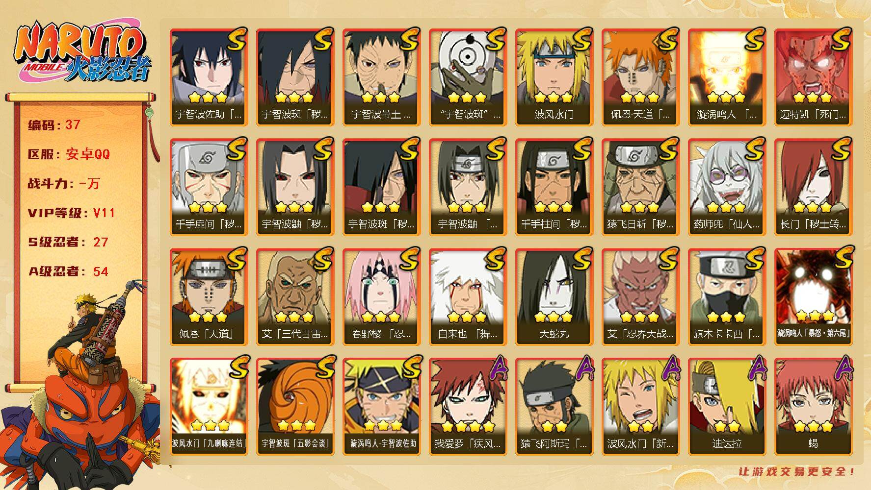Select the 波风水门 S-rank ninja card
The width and height of the screenshot is (871, 490).
coord(554,77)
